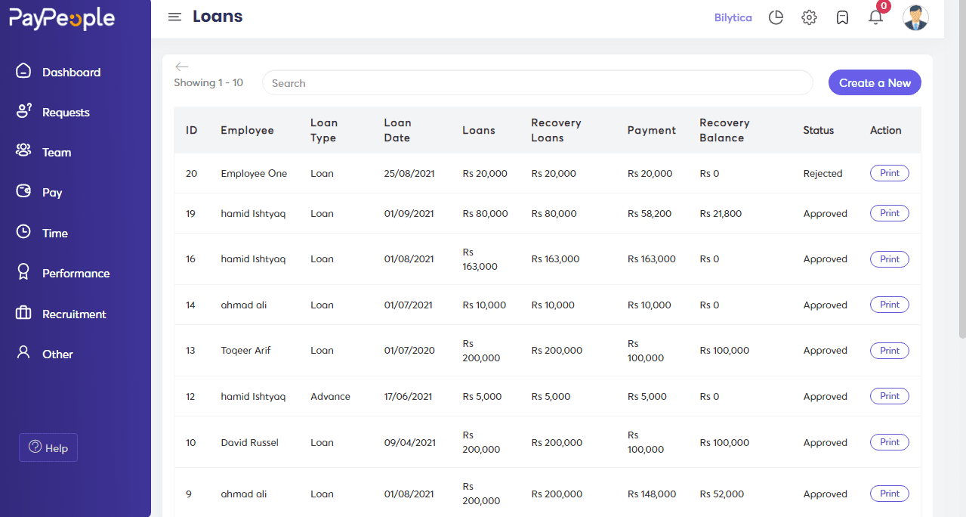This screenshot has width=966, height=517.
Task: Click the back arrow above Showing 1 - 10
Action: coord(181,67)
